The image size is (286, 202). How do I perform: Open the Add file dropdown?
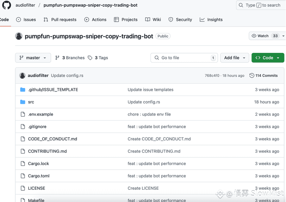[x=234, y=58]
